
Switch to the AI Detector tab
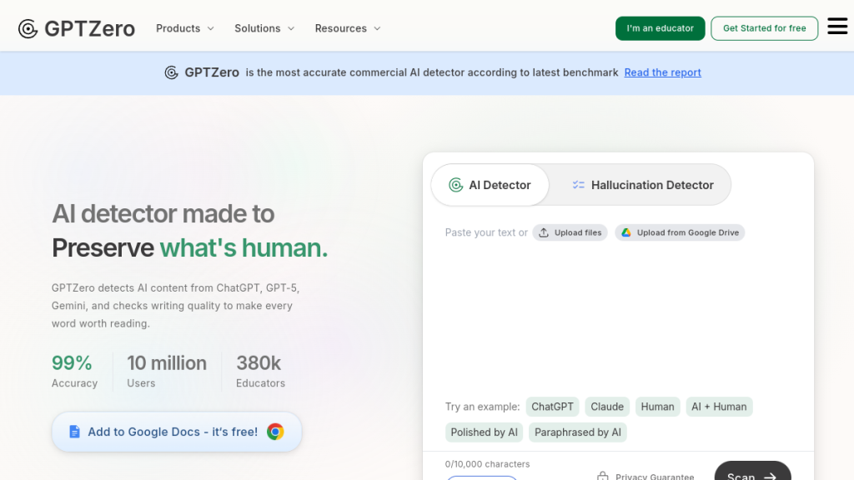490,185
